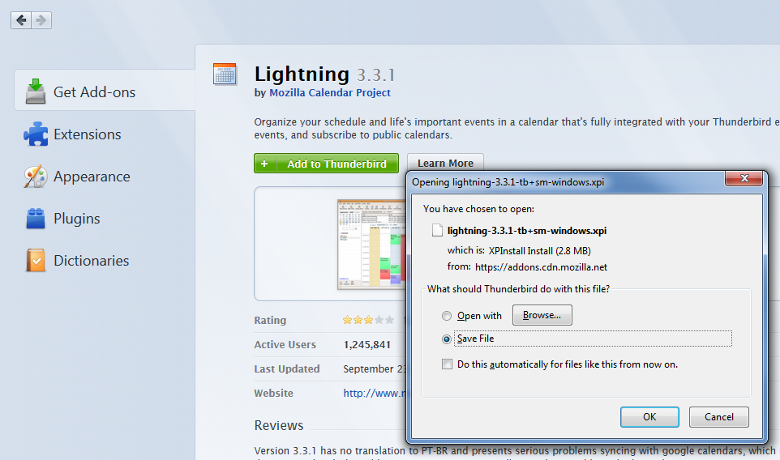
Task: Open the add-on website http link
Action: [375, 394]
